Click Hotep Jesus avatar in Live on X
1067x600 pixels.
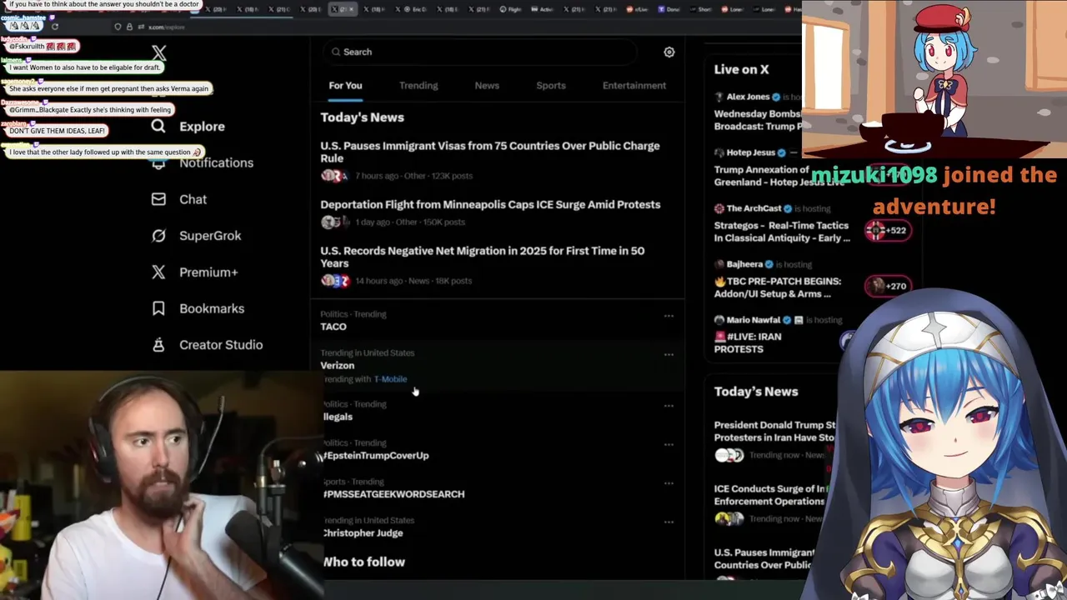pyautogui.click(x=719, y=153)
